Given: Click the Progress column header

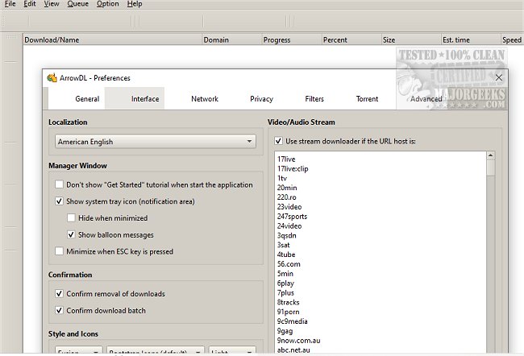Looking at the screenshot, I should point(277,39).
